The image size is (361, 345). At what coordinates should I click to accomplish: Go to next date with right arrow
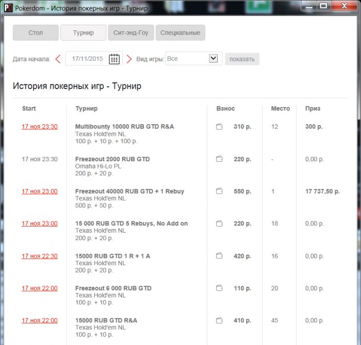coord(129,59)
